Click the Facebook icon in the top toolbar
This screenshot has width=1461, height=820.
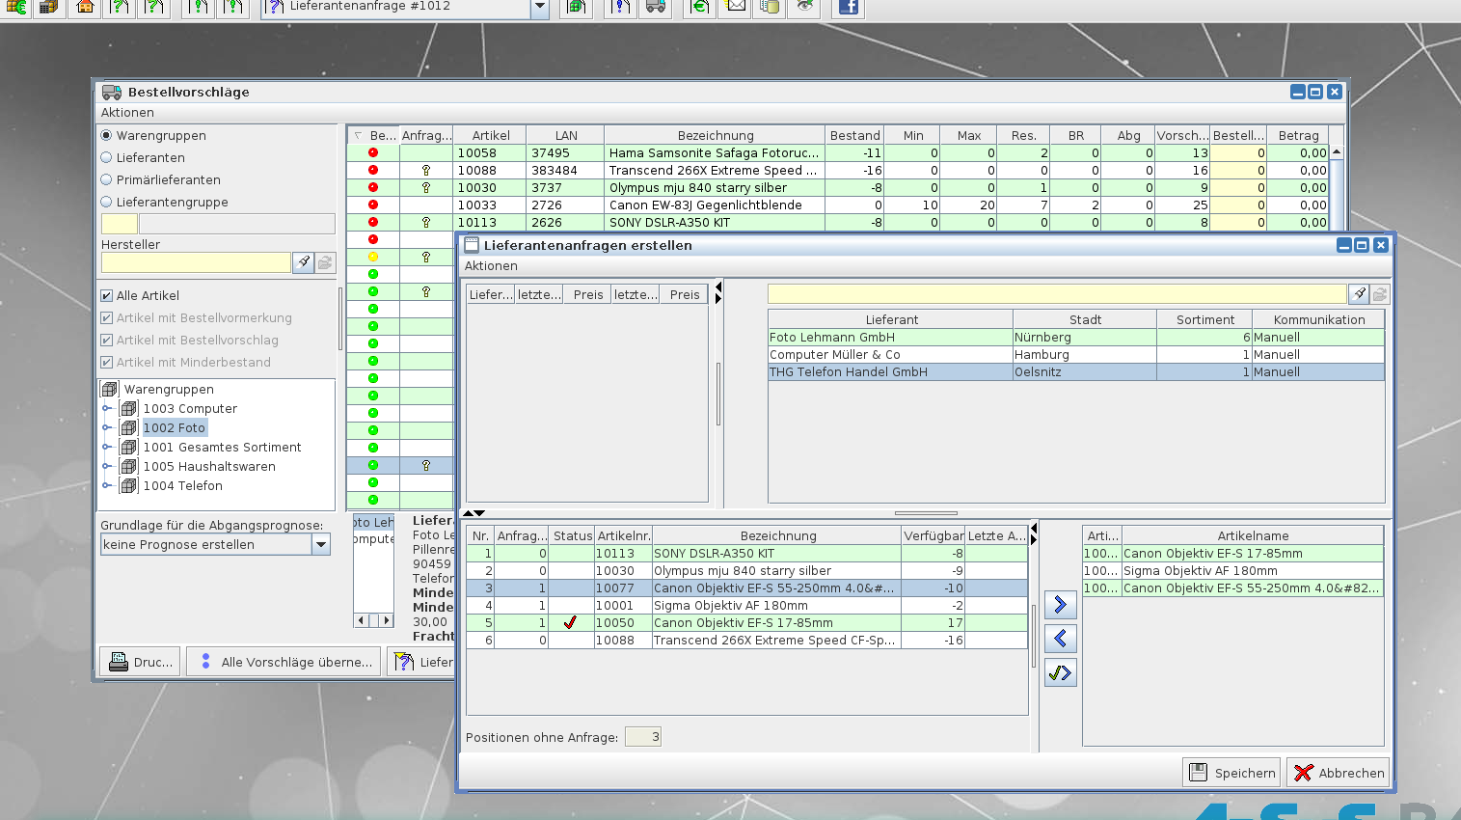pyautogui.click(x=848, y=7)
